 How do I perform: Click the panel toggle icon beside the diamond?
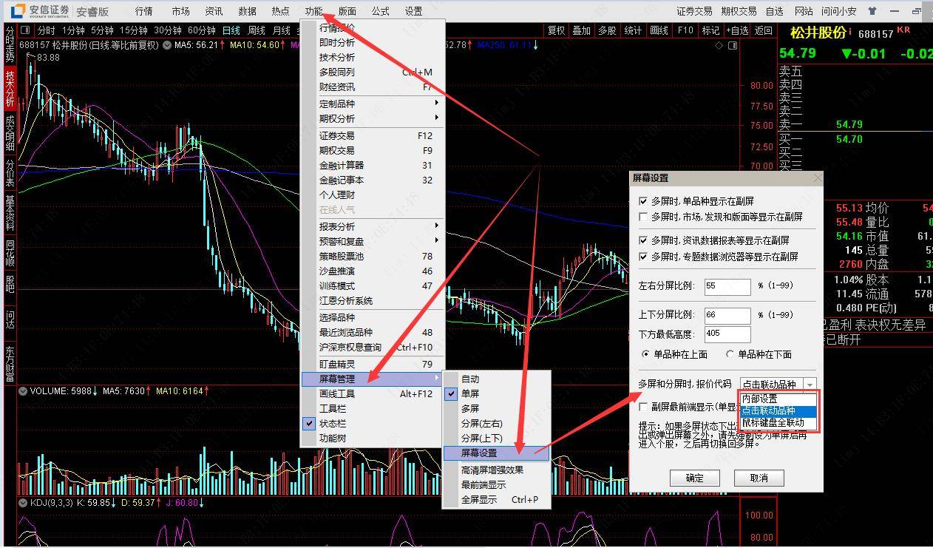tap(733, 45)
